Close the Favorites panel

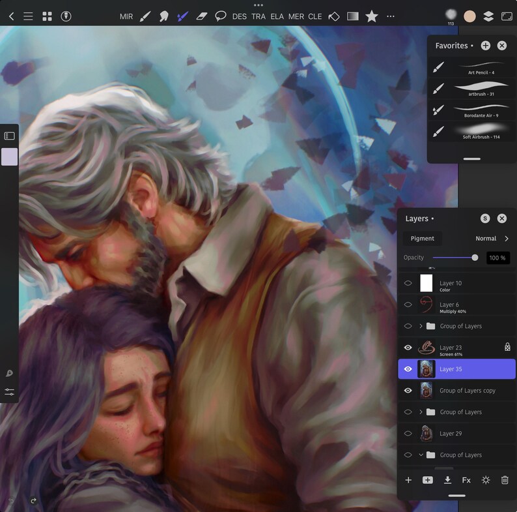point(502,46)
